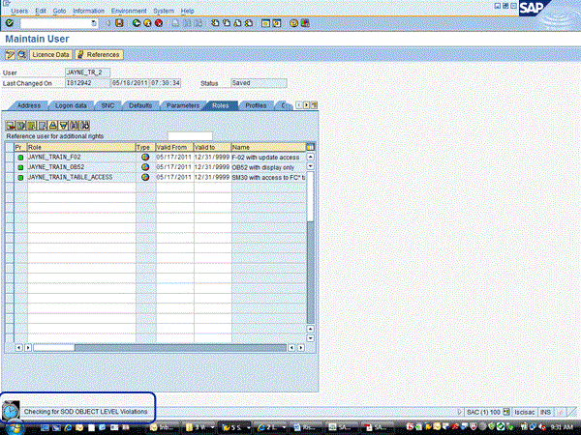
Task: Open table column configuration icon
Action: [310, 147]
